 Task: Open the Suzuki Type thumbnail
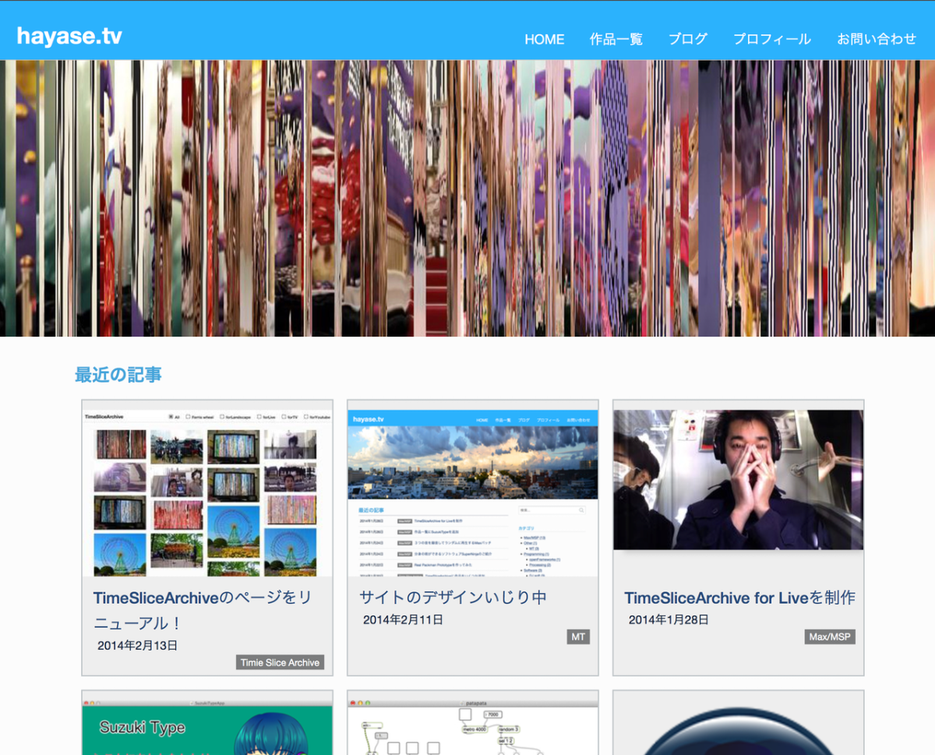tap(207, 727)
